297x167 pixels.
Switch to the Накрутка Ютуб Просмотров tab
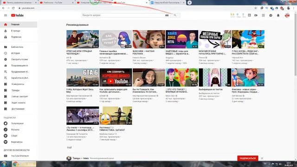[x=168, y=3]
